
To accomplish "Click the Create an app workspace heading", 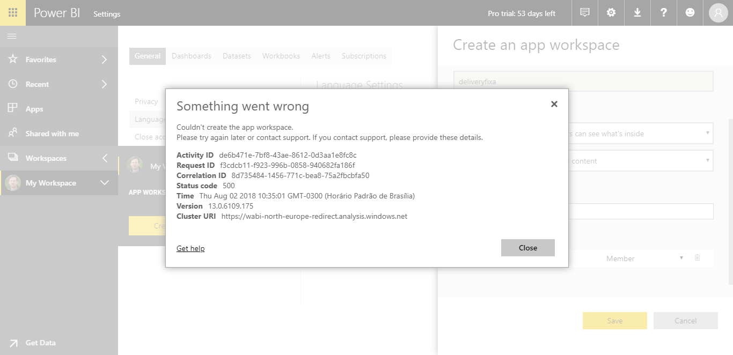I will (536, 45).
